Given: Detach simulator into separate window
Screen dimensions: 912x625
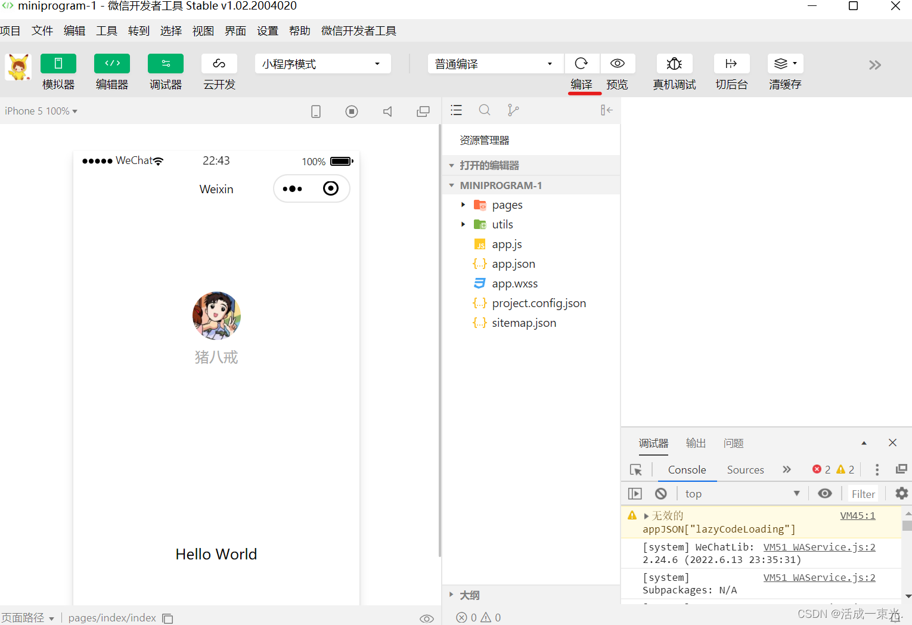Looking at the screenshot, I should pyautogui.click(x=423, y=112).
